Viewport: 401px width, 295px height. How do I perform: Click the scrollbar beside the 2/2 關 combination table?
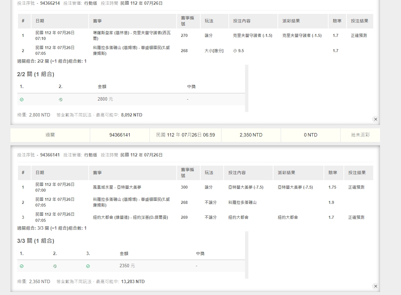247,88
